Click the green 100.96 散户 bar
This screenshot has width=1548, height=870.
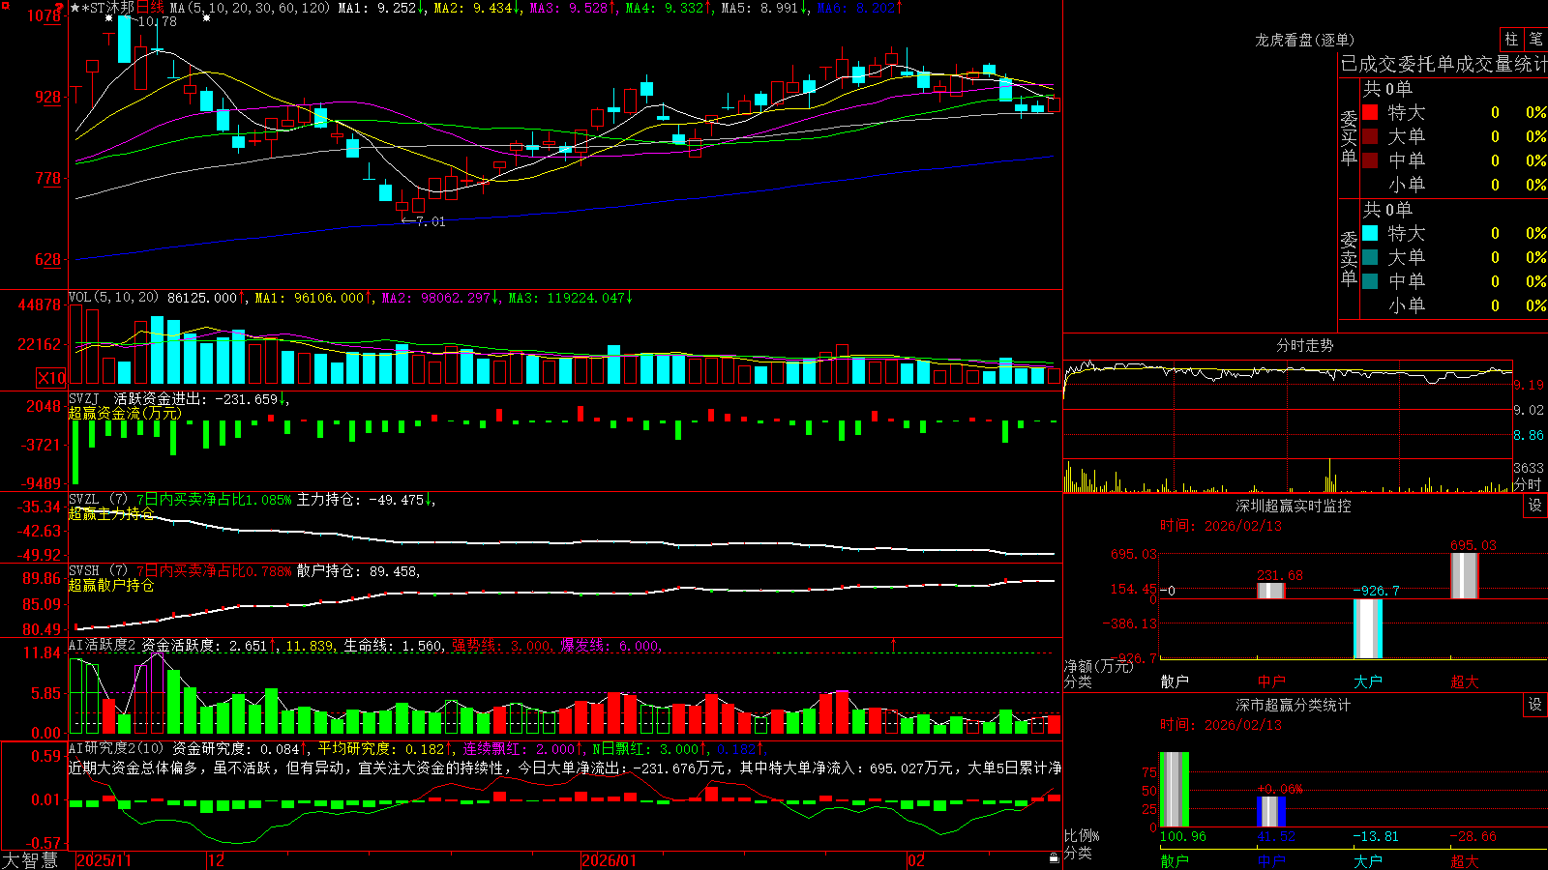(x=1175, y=790)
